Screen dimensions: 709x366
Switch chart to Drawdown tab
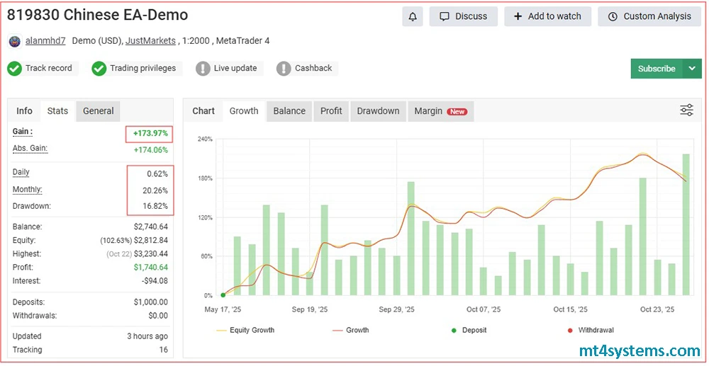pyautogui.click(x=378, y=111)
